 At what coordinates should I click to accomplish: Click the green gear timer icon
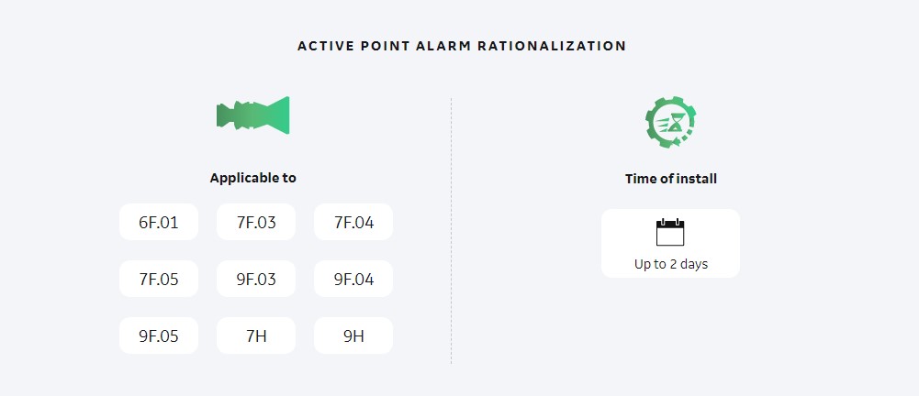click(670, 121)
